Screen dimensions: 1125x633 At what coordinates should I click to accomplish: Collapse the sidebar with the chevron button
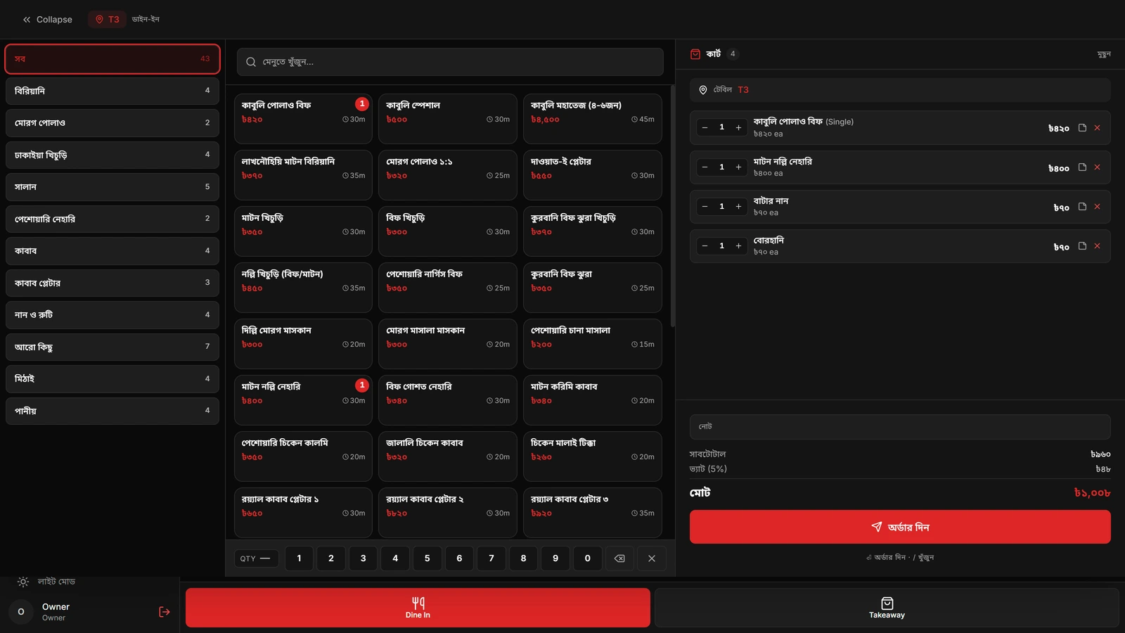pyautogui.click(x=47, y=20)
